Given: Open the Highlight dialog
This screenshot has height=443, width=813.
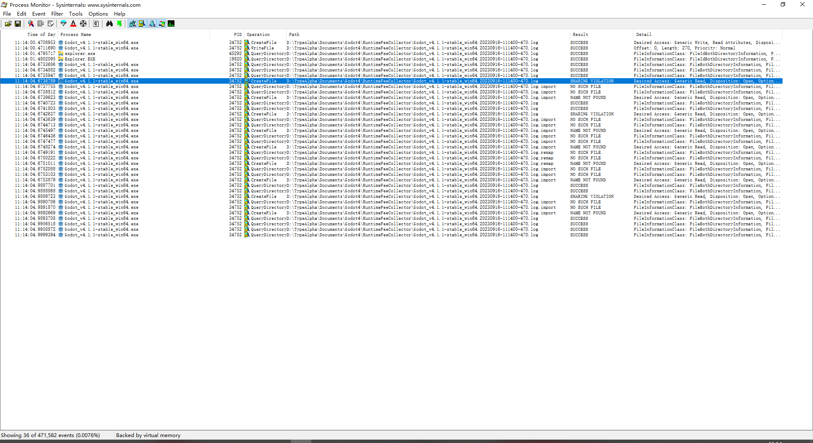Looking at the screenshot, I should click(x=73, y=23).
